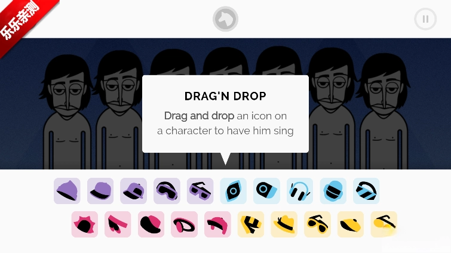
Task: Select the yellow flat cap icon
Action: click(351, 224)
